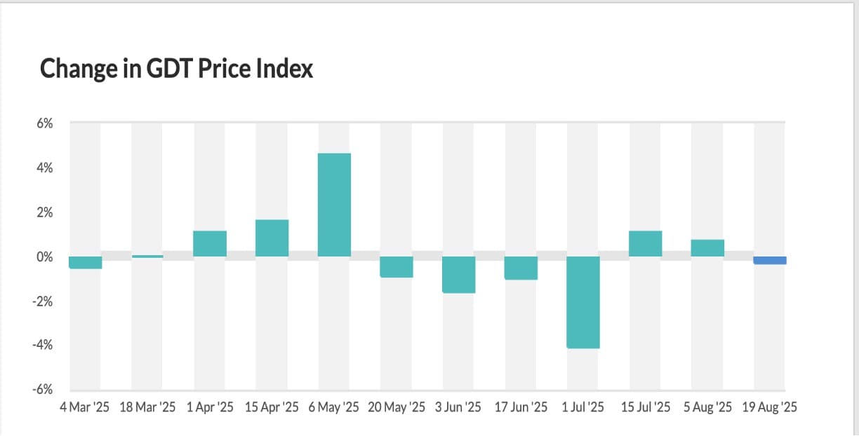The width and height of the screenshot is (859, 436).
Task: Select the 3 Jun '25 bar
Action: tap(459, 275)
